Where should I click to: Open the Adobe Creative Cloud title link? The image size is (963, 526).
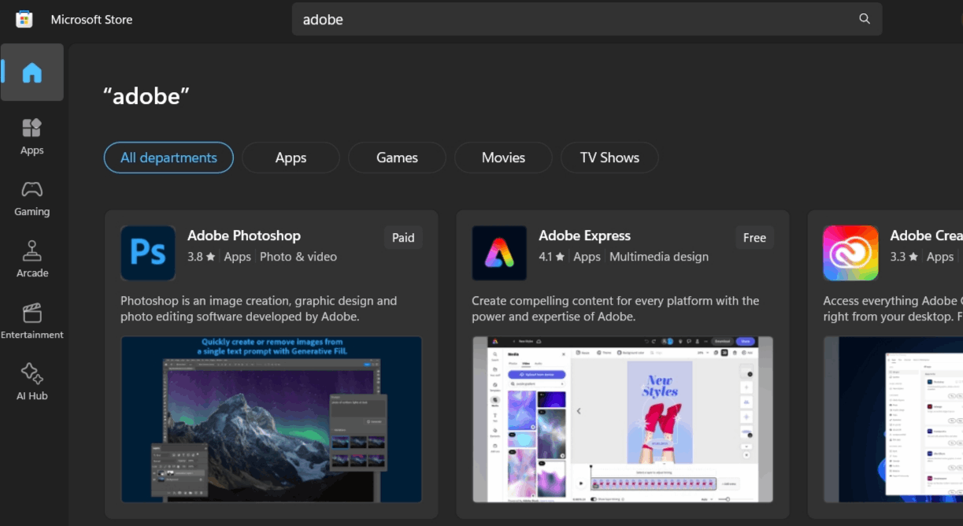[926, 235]
